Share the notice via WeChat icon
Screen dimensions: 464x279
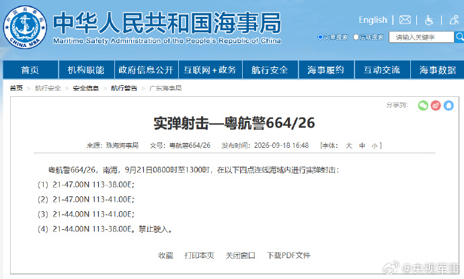pyautogui.click(x=423, y=106)
